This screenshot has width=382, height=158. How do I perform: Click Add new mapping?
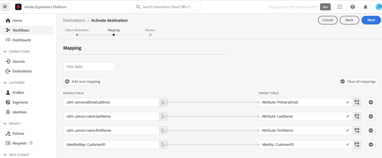83,81
